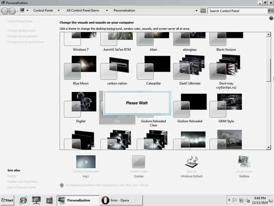Open the Help button icon
Viewport: 274px width, 206px height.
pyautogui.click(x=271, y=18)
